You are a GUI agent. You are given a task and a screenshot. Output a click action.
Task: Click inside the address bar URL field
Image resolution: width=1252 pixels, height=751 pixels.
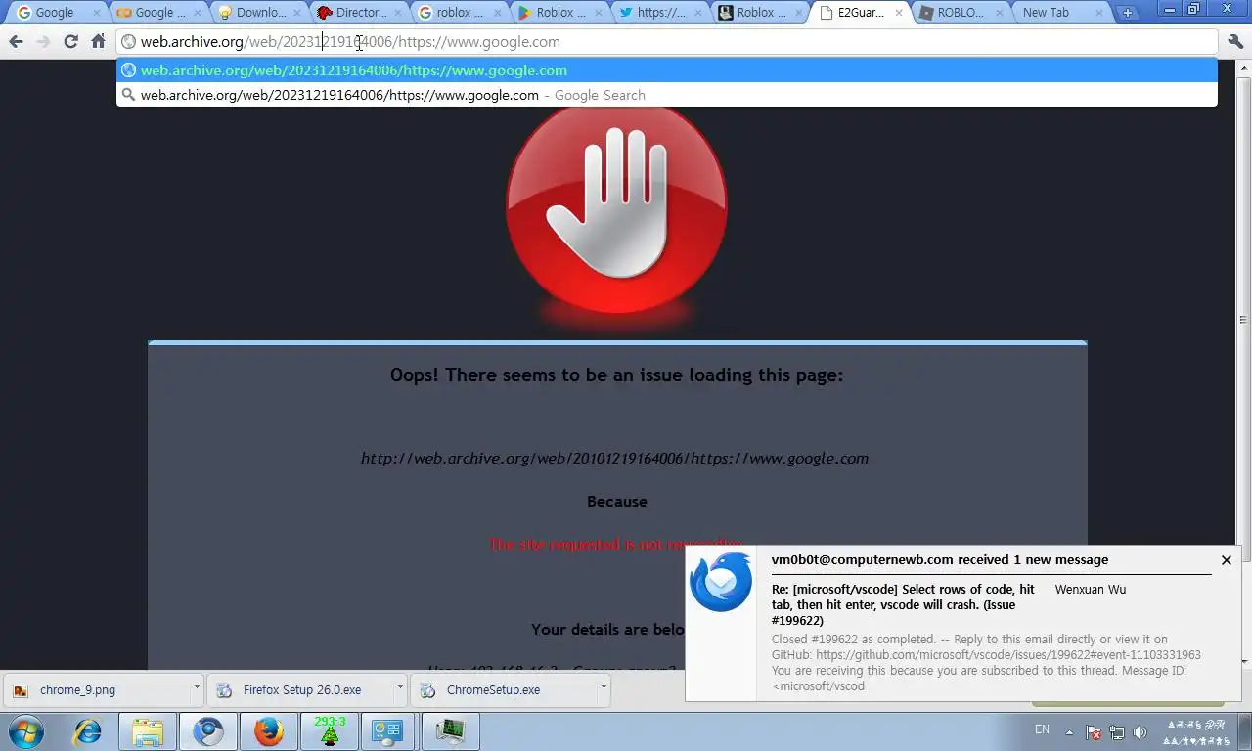667,42
